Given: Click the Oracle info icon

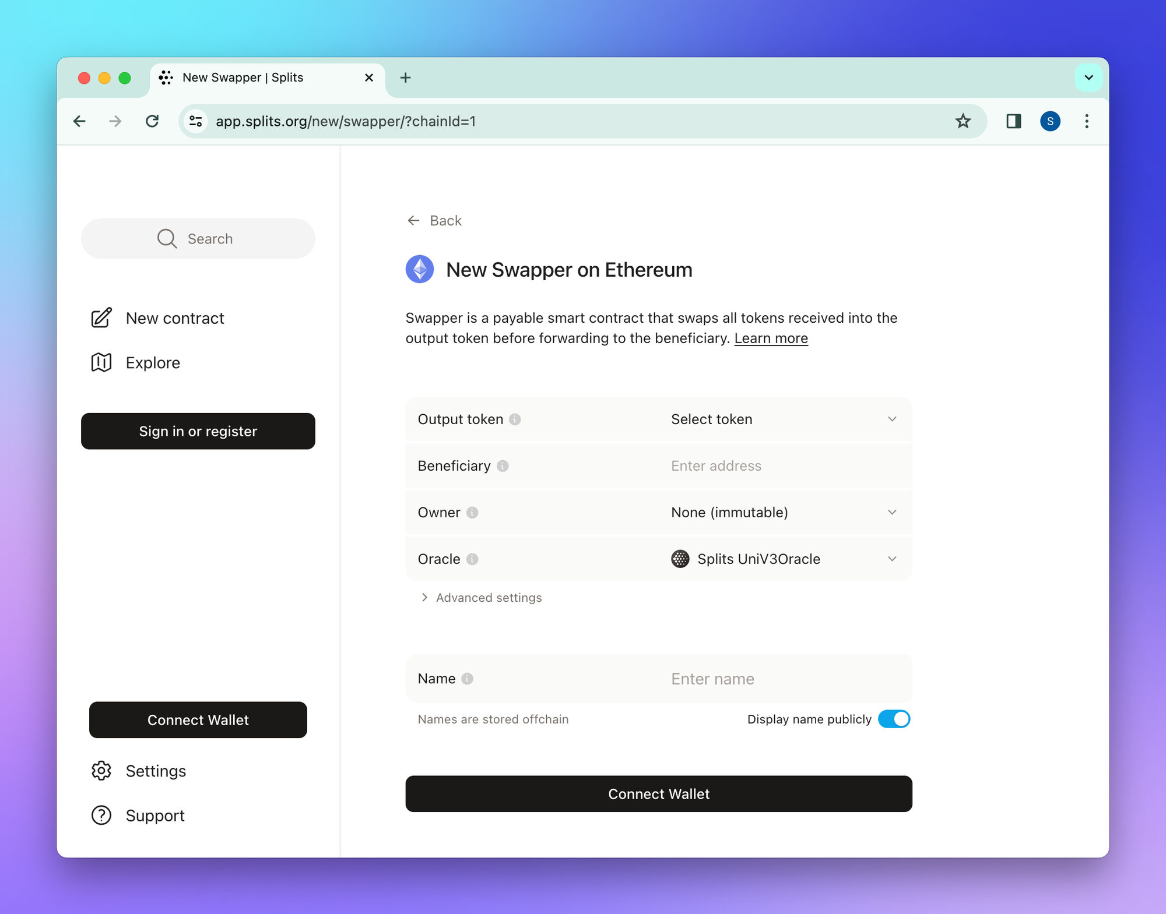Looking at the screenshot, I should pos(472,559).
